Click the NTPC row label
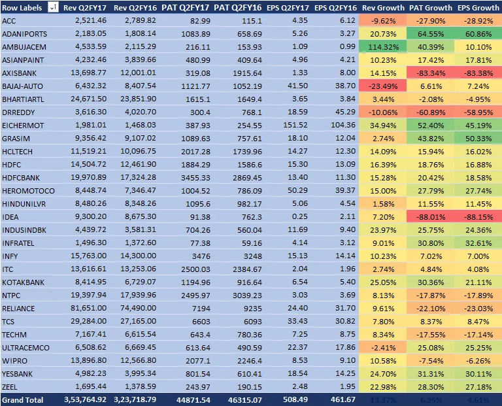The height and width of the screenshot is (406, 502). [x=11, y=296]
